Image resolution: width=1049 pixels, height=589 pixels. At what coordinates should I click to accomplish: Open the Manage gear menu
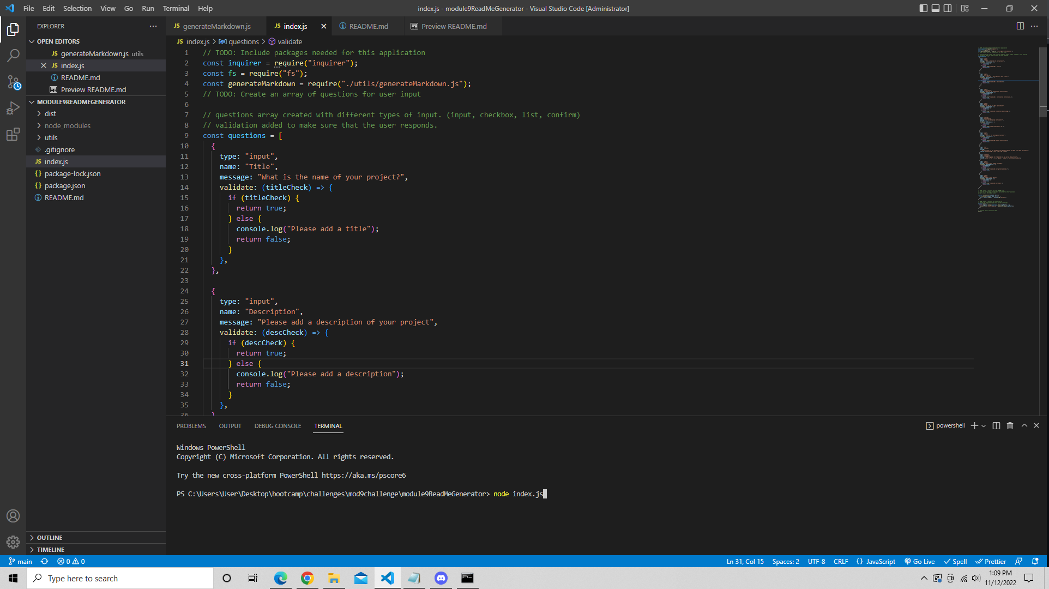(13, 542)
